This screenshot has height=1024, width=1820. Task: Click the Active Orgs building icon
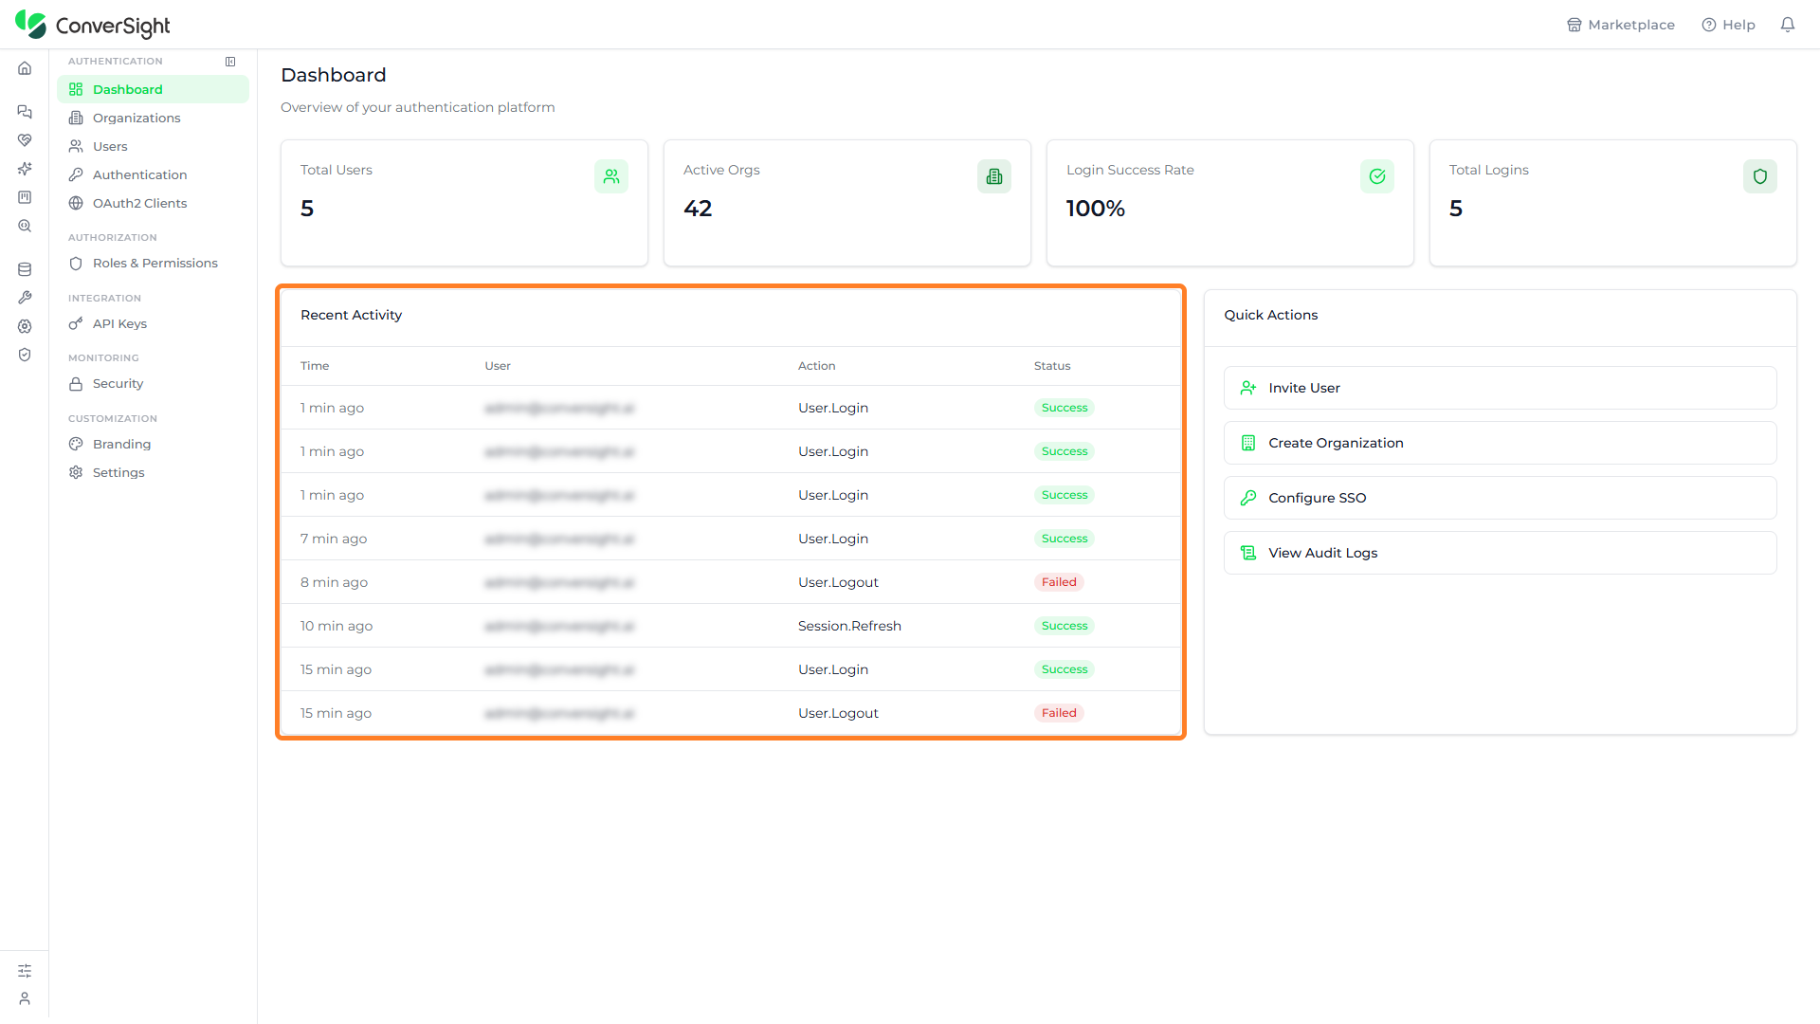[994, 176]
